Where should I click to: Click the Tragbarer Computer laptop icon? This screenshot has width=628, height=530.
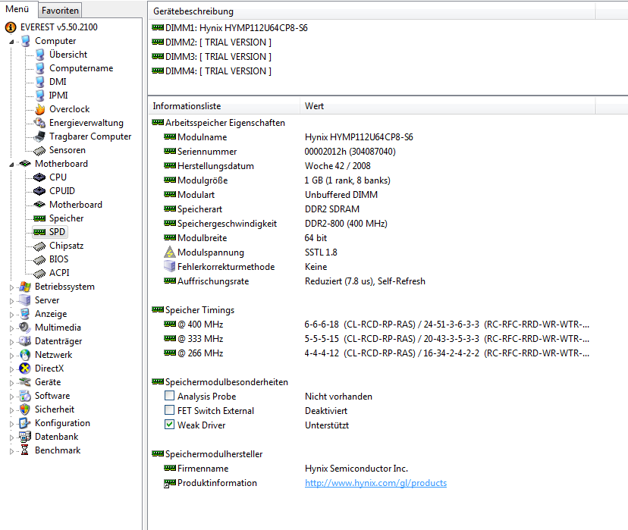point(39,136)
